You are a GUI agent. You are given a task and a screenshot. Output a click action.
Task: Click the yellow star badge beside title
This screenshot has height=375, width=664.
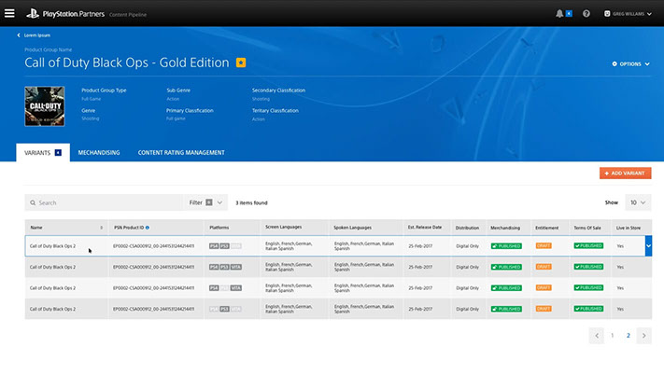point(241,63)
